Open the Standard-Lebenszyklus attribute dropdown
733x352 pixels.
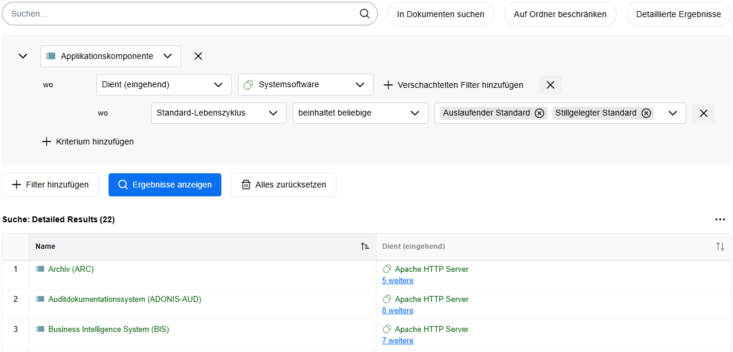click(218, 113)
